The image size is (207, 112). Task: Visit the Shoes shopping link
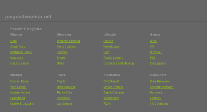tap(61, 58)
